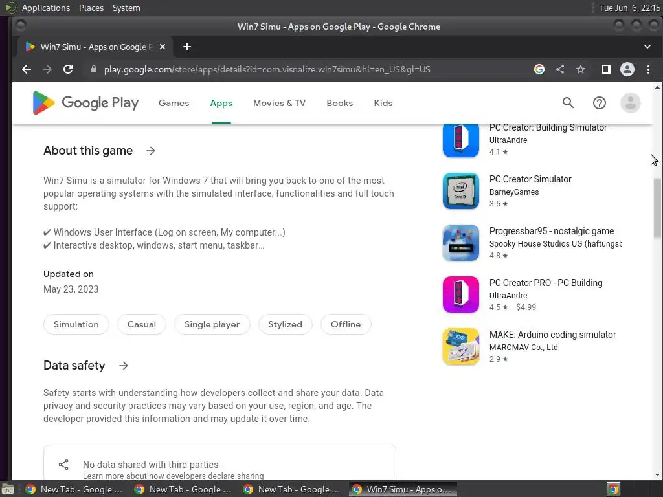Open the PC Creator Simulator Intel chip icon
Image resolution: width=663 pixels, height=497 pixels.
pyautogui.click(x=461, y=191)
